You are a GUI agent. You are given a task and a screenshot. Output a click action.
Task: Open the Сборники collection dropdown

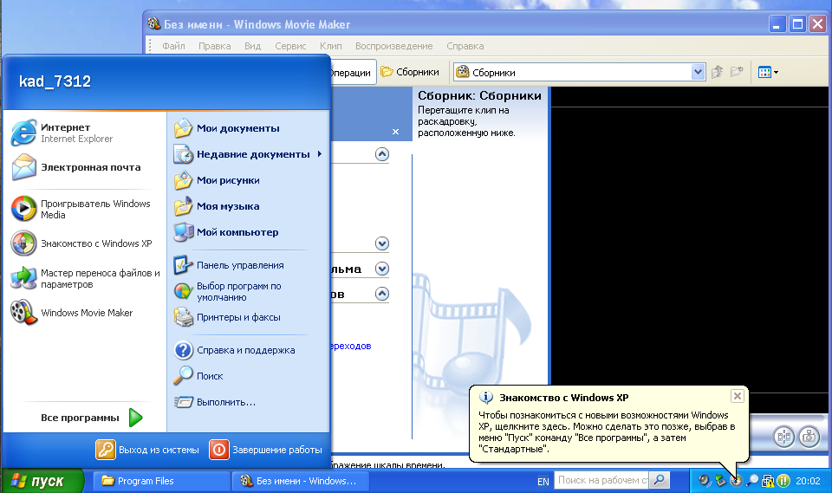tap(698, 72)
